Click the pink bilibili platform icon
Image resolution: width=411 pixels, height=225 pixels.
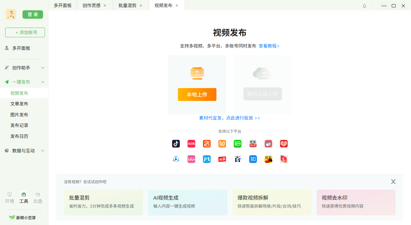[191, 159]
